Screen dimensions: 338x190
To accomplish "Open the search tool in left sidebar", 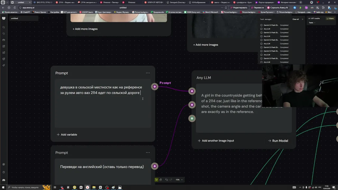I will pyautogui.click(x=4, y=27).
